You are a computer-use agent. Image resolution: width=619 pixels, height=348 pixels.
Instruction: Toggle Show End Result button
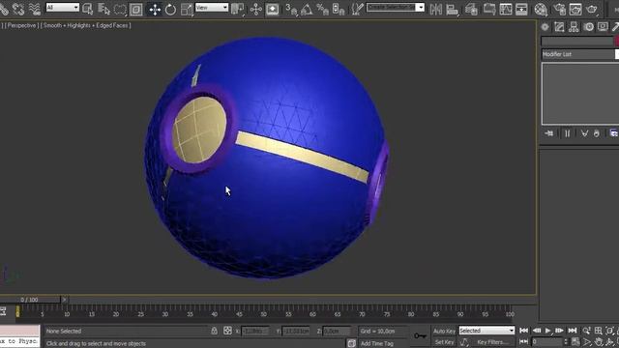pyautogui.click(x=568, y=133)
